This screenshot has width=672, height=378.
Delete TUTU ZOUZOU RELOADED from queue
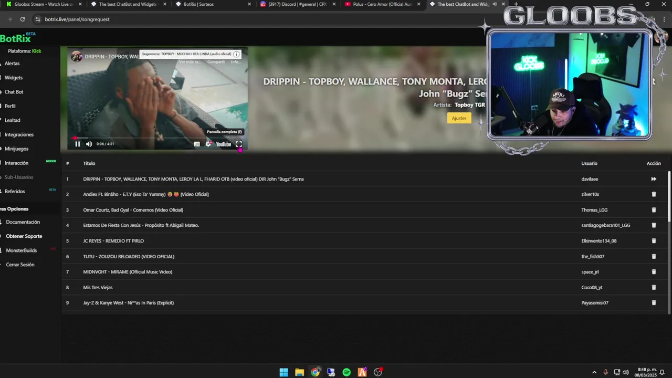coord(654,256)
